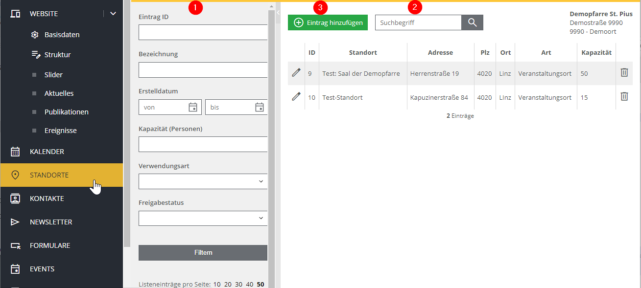Click the magnifying glass search button

(x=472, y=22)
